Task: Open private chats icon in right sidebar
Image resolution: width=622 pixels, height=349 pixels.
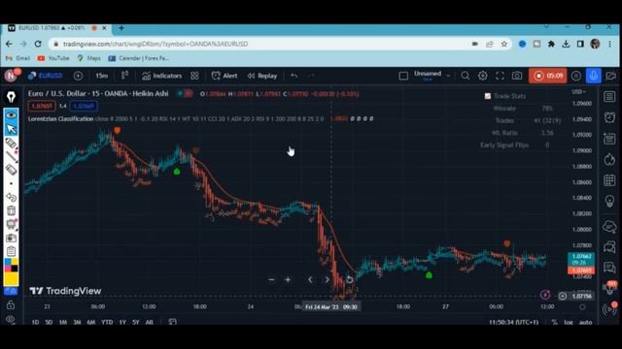Action: pyautogui.click(x=609, y=247)
